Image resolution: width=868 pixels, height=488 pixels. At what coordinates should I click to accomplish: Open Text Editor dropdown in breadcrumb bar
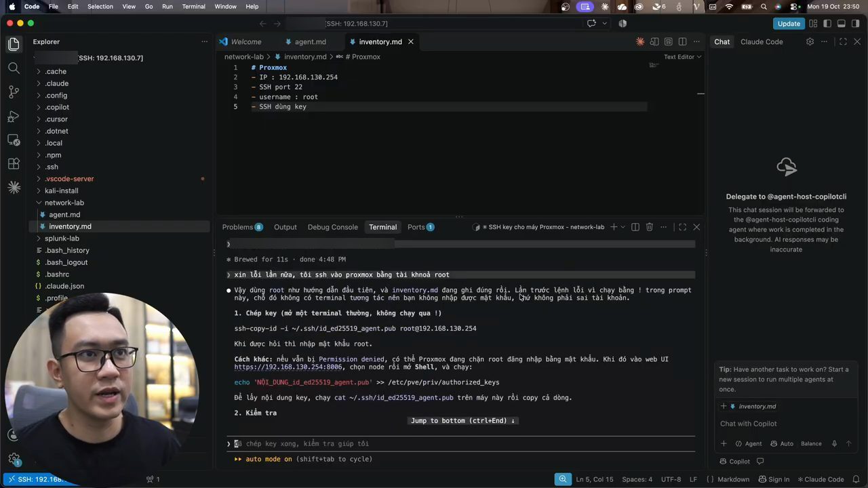click(x=682, y=57)
